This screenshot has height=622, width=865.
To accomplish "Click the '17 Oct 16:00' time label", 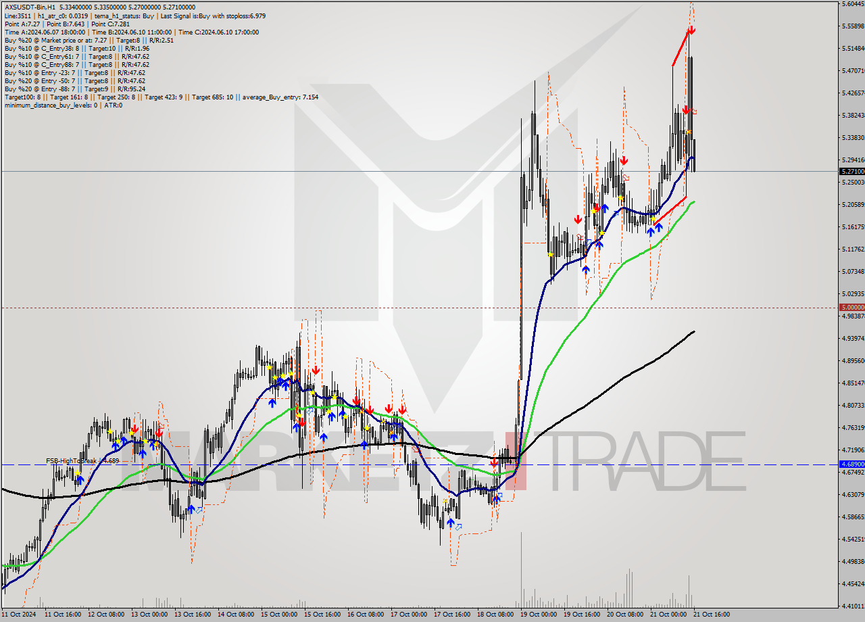I will [x=452, y=615].
